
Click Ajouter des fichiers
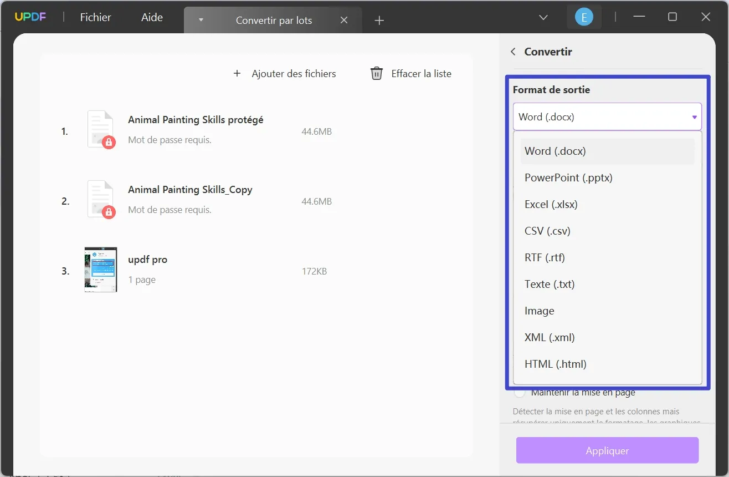[294, 73]
